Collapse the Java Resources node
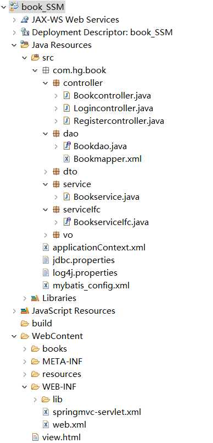 pos(14,45)
